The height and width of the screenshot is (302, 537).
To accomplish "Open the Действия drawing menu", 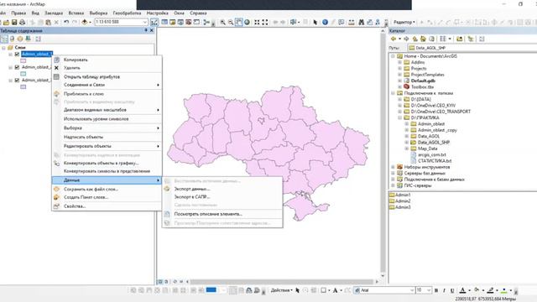I will (282, 290).
